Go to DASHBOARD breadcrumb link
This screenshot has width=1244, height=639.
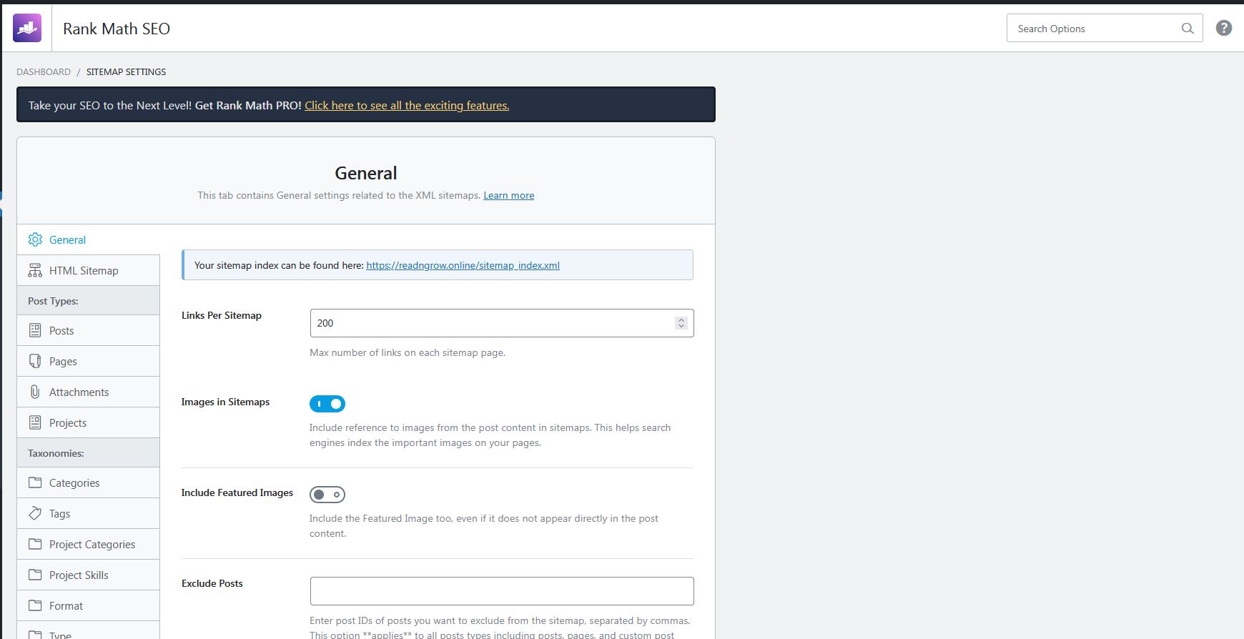pyautogui.click(x=44, y=71)
